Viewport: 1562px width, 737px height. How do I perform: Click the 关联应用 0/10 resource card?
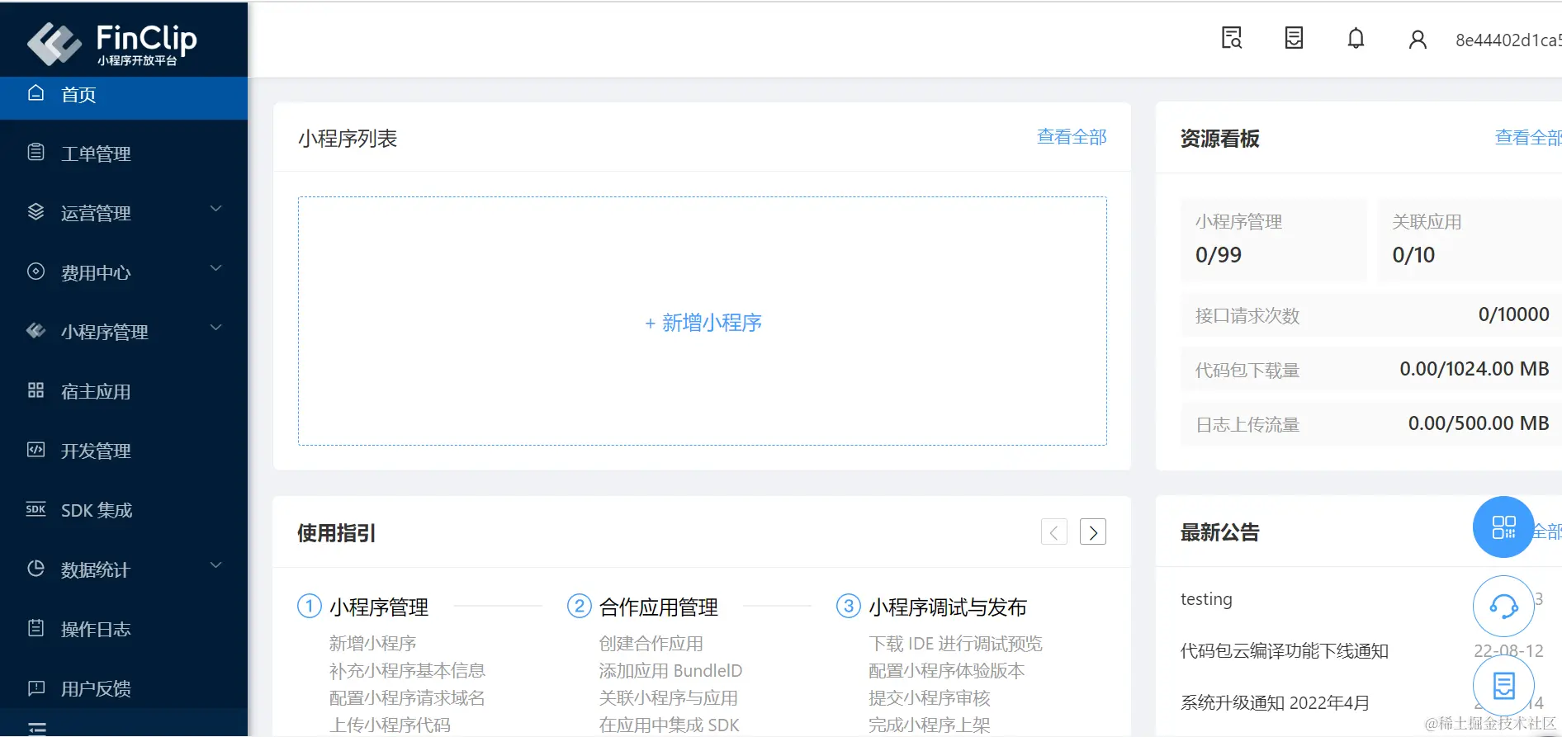[x=1470, y=239]
